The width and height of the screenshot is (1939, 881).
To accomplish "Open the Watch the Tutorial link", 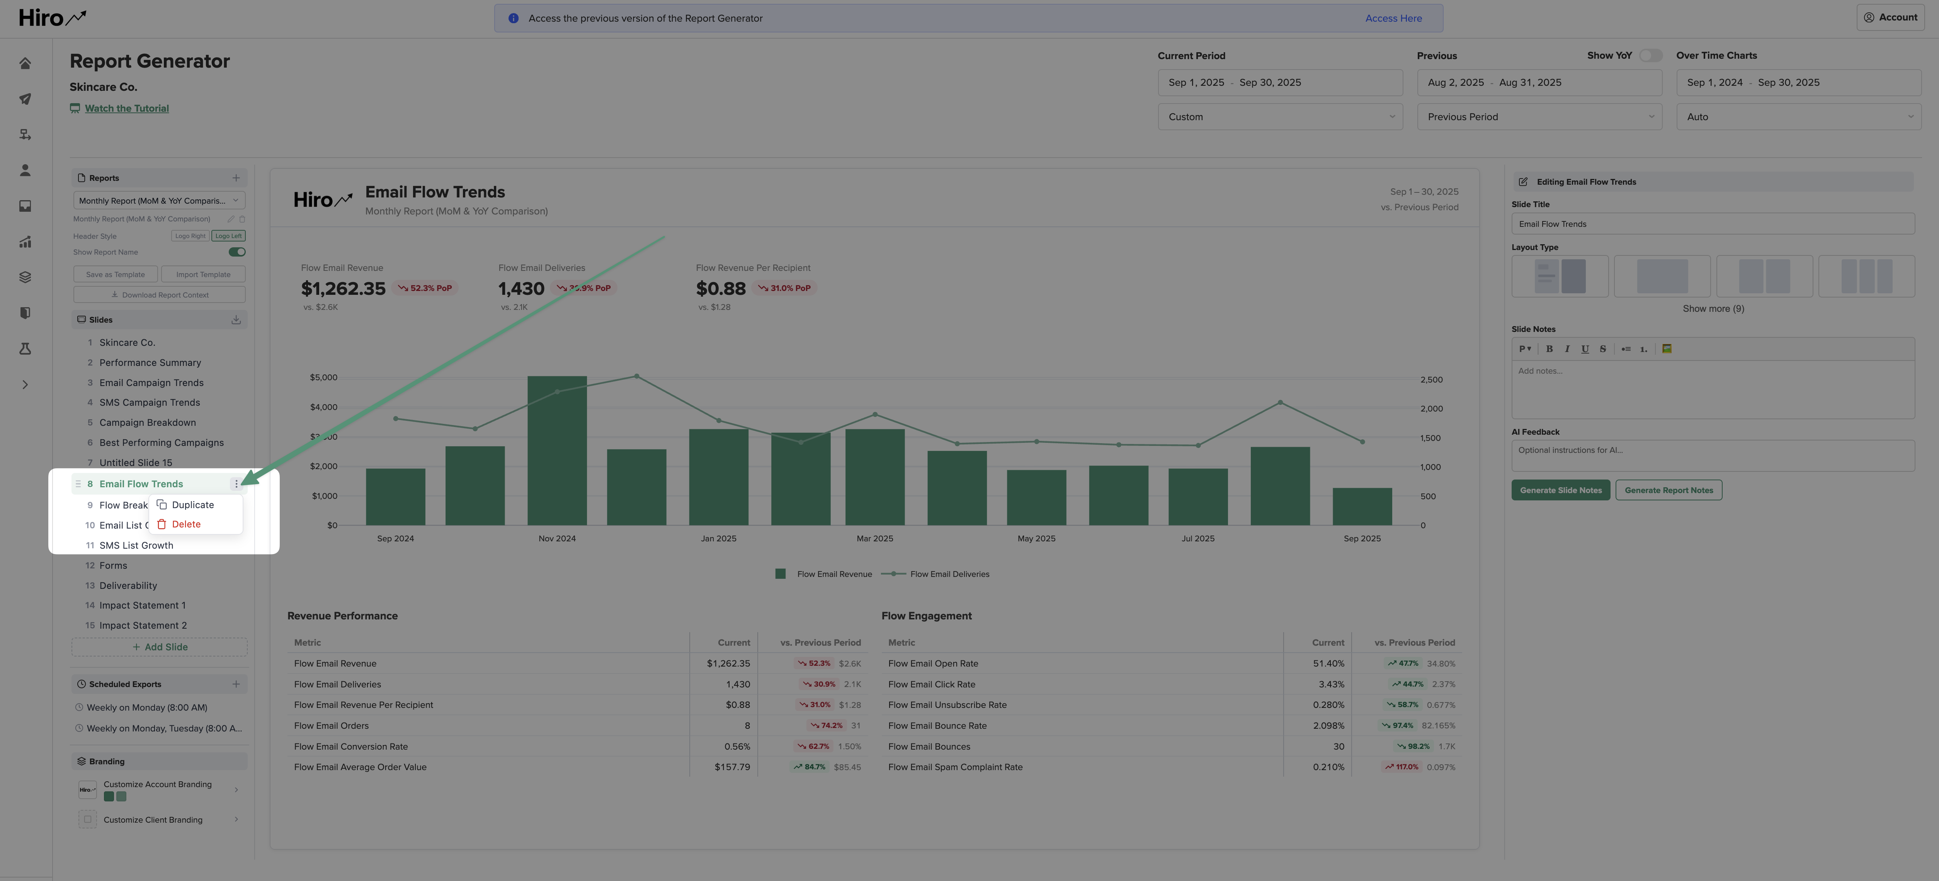I will [x=126, y=109].
